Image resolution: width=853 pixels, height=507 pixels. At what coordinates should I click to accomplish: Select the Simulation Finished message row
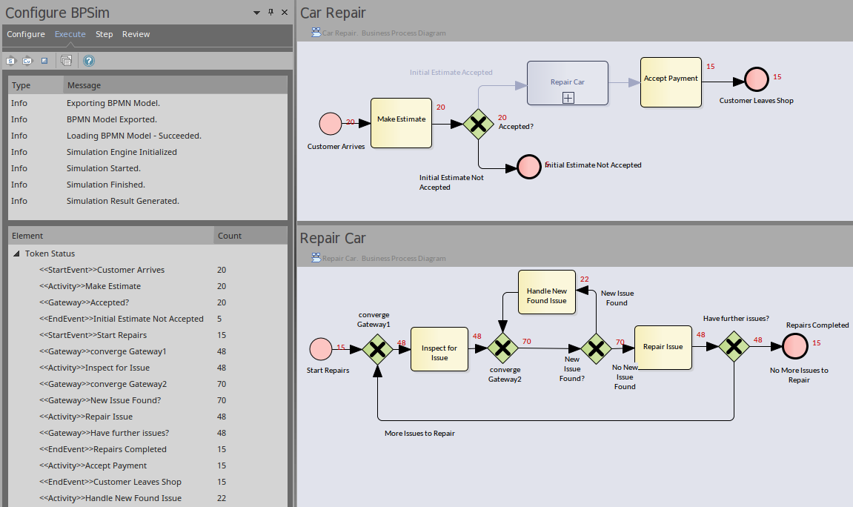(105, 185)
